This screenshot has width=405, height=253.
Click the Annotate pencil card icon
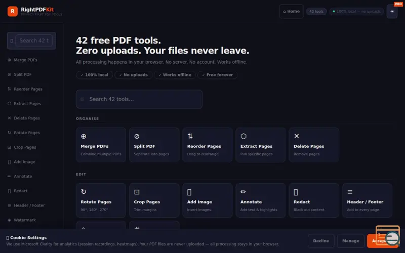tap(244, 192)
